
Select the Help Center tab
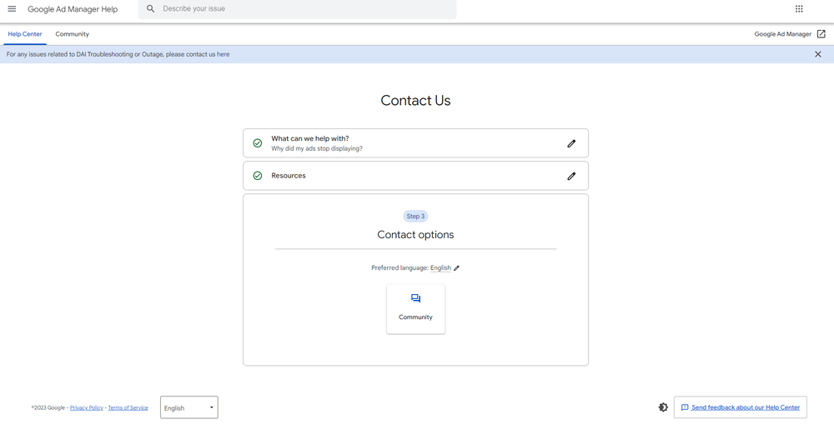pyautogui.click(x=25, y=34)
